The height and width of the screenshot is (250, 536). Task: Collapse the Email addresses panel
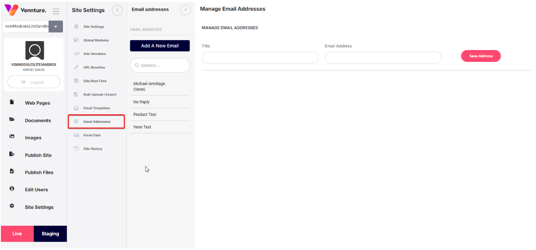[x=185, y=10]
